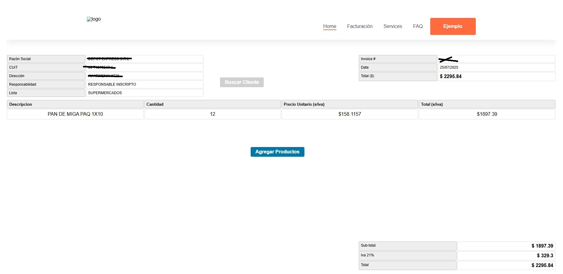Viewport: 563px width, 274px height.
Task: Click the Descripcion column header
Action: [x=75, y=104]
